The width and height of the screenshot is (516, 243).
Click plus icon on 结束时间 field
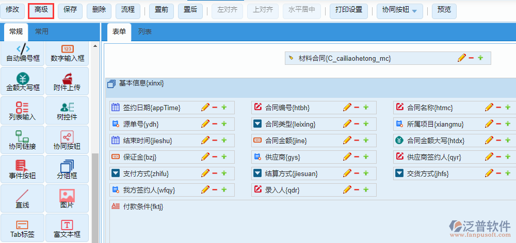point(224,140)
